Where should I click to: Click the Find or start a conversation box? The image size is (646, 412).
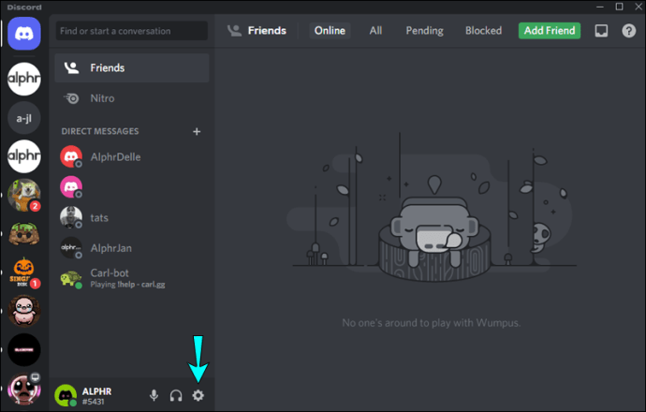[132, 31]
